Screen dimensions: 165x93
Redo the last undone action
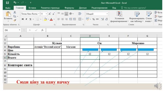[23, 3]
